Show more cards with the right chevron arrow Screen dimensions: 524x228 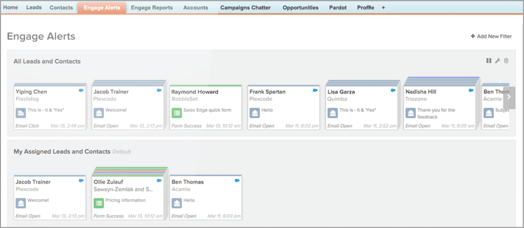pyautogui.click(x=509, y=97)
